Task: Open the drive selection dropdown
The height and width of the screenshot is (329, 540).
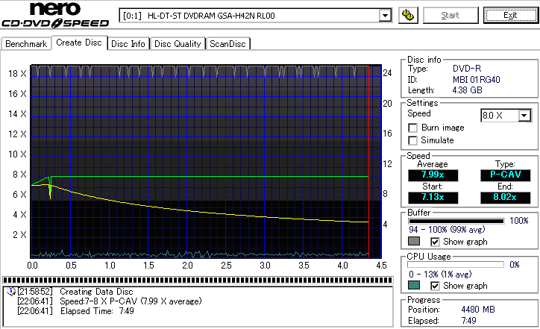Action: pyautogui.click(x=385, y=16)
